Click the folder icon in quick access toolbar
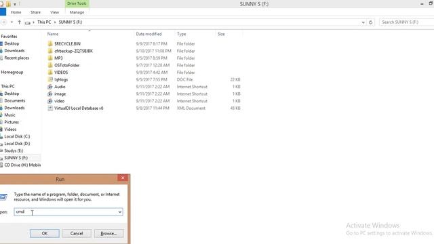The width and height of the screenshot is (434, 244). click(9, 4)
